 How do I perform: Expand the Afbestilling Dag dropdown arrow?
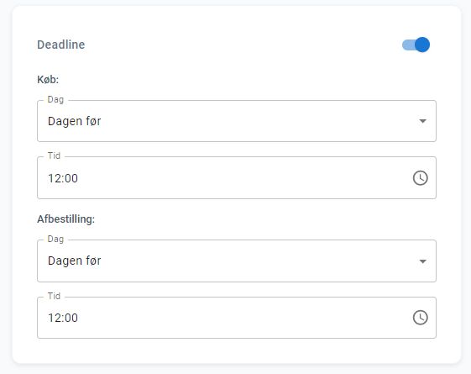pyautogui.click(x=422, y=261)
